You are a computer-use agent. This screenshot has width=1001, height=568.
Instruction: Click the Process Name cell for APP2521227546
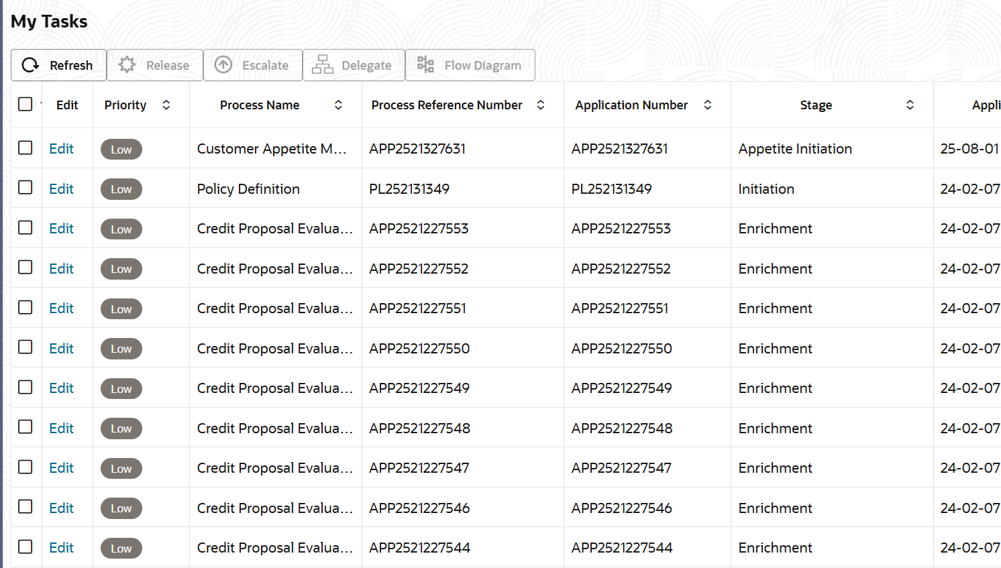tap(274, 508)
